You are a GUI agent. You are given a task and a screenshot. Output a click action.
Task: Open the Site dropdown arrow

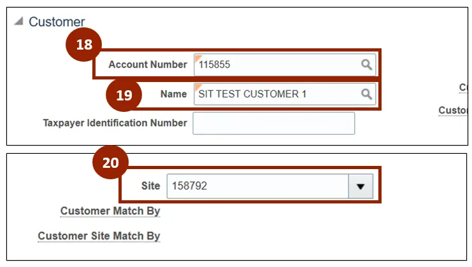(361, 186)
